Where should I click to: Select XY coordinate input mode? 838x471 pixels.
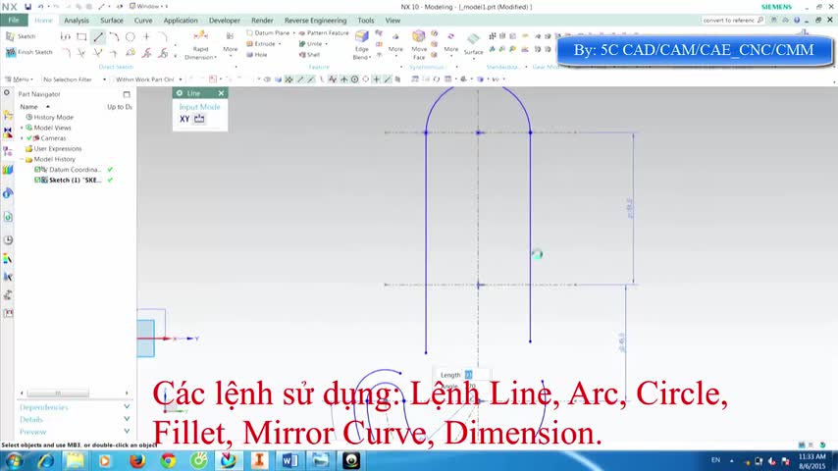tap(184, 119)
